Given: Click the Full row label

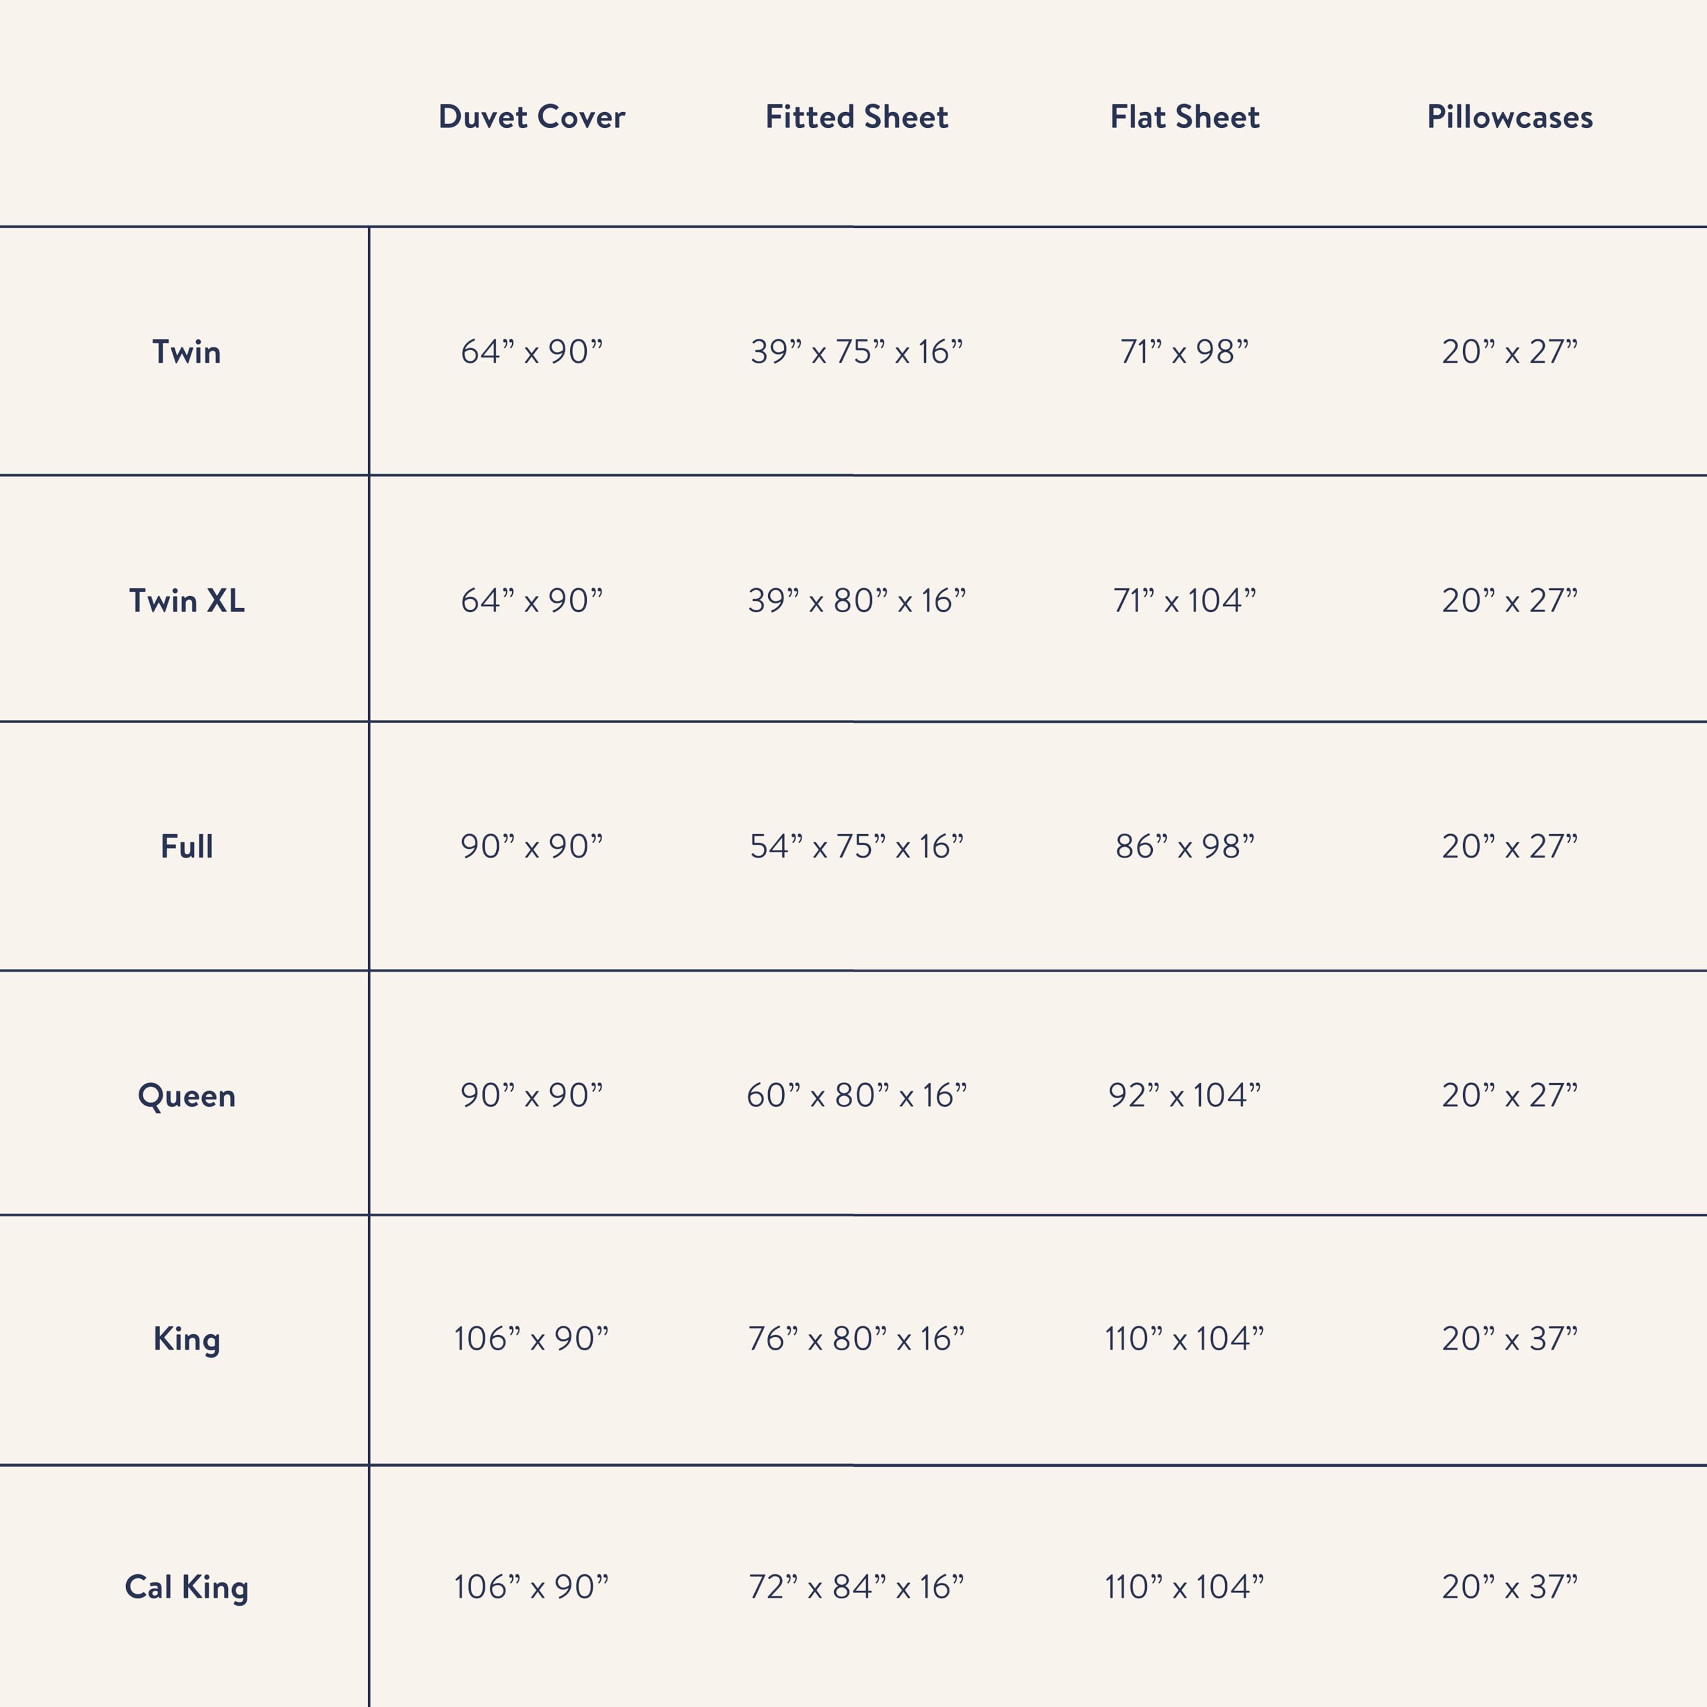Looking at the screenshot, I should 187,846.
